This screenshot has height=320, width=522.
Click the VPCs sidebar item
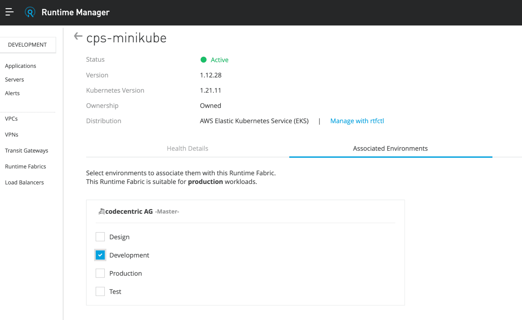11,118
